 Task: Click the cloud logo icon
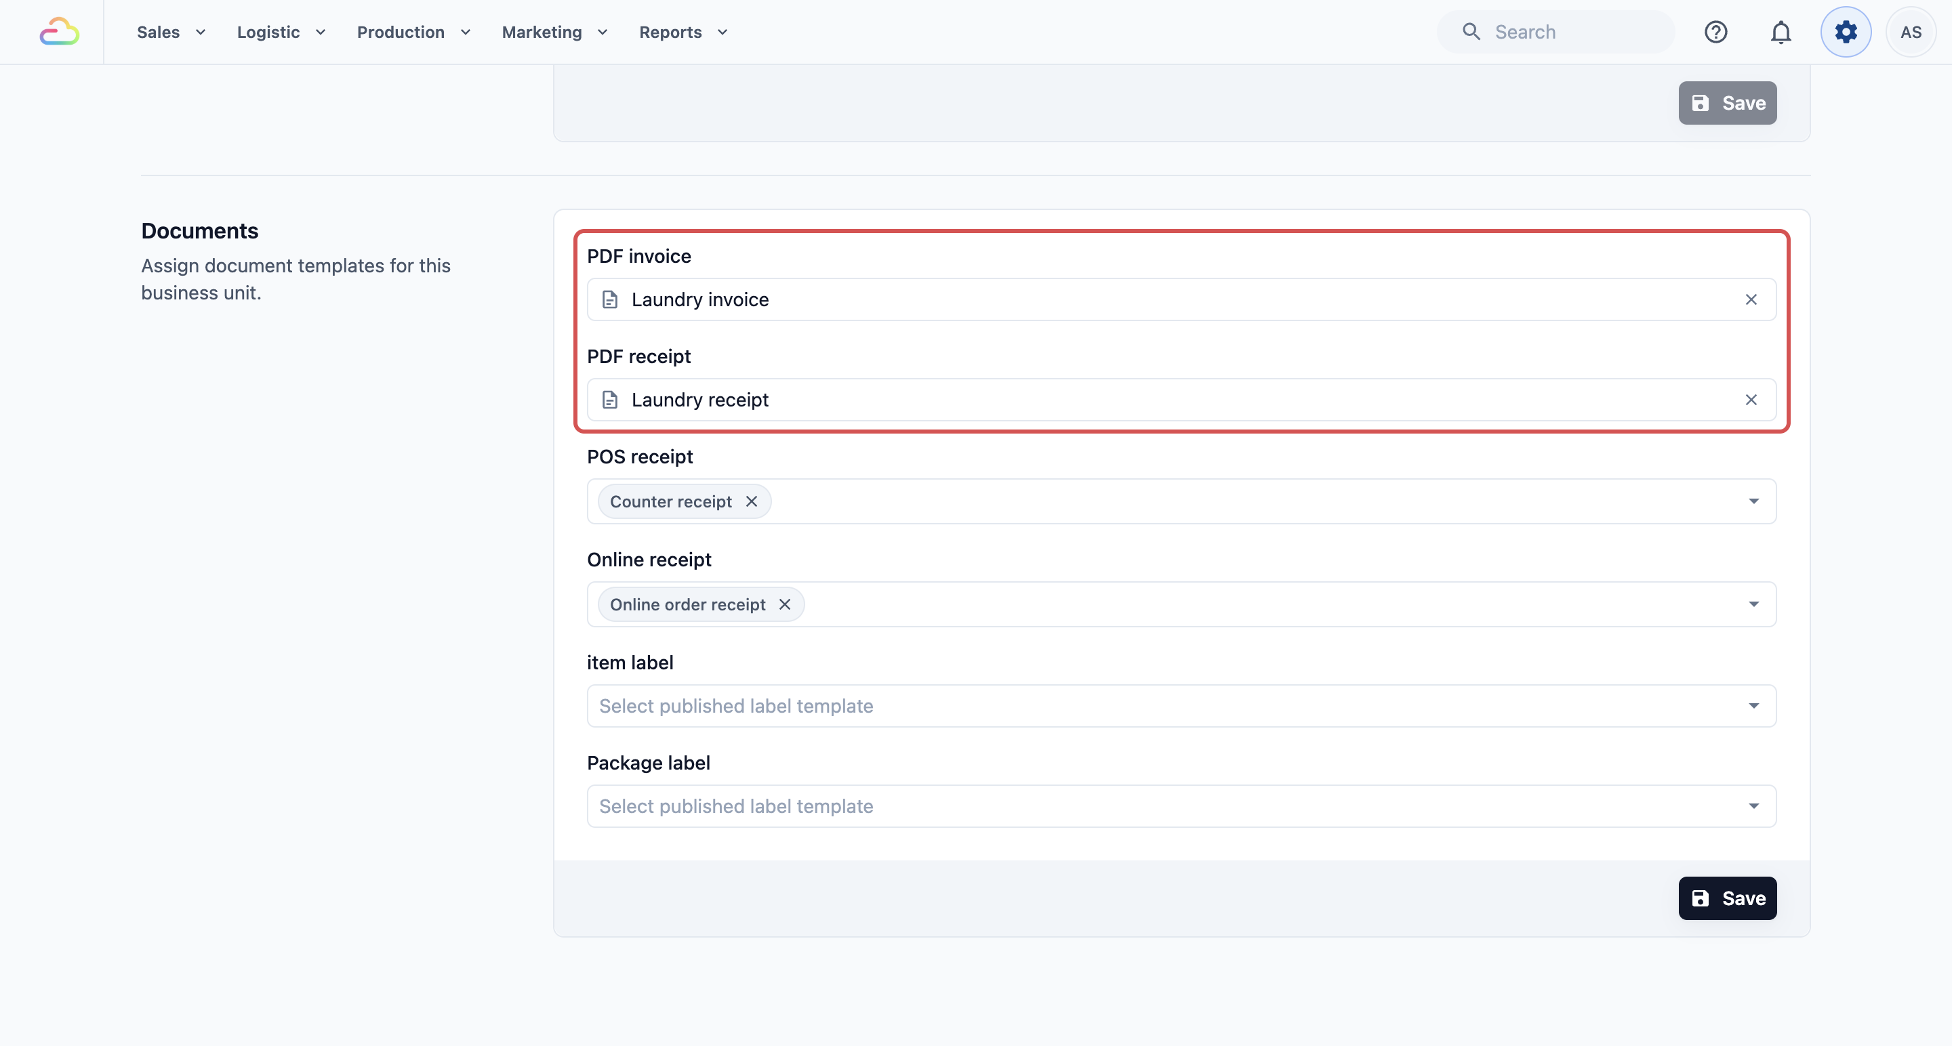click(x=59, y=32)
